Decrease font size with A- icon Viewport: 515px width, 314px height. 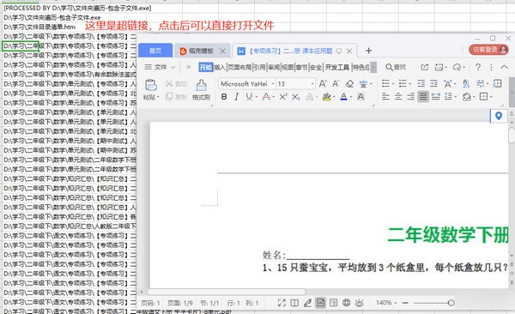pos(336,84)
